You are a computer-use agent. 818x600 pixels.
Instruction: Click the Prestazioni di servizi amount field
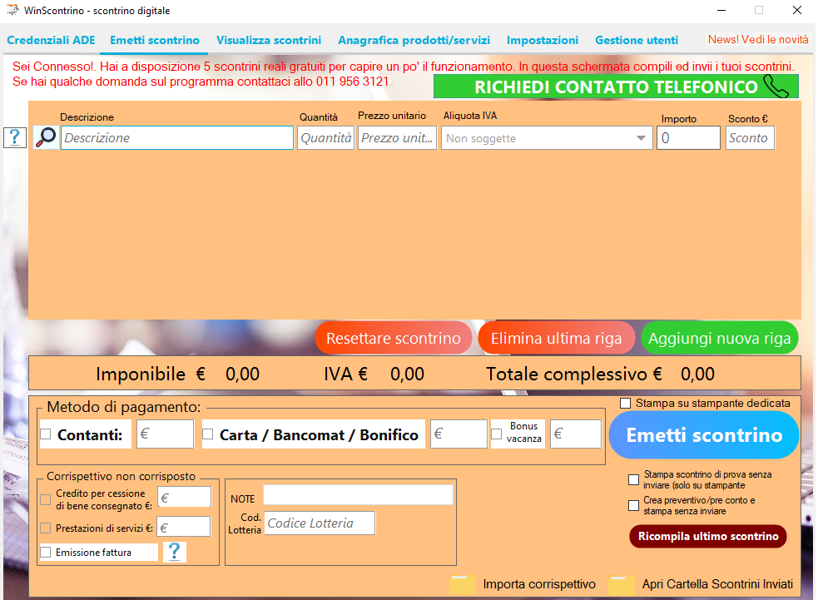point(184,527)
